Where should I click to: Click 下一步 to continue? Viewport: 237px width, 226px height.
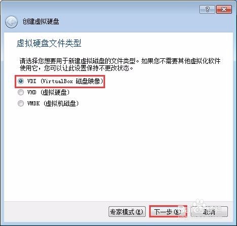[x=168, y=211]
